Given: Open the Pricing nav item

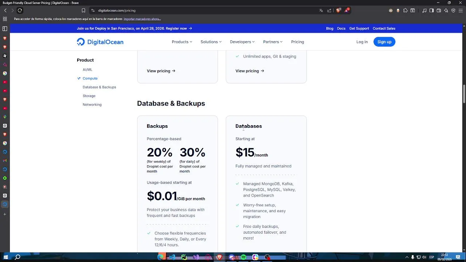Looking at the screenshot, I should point(297,42).
